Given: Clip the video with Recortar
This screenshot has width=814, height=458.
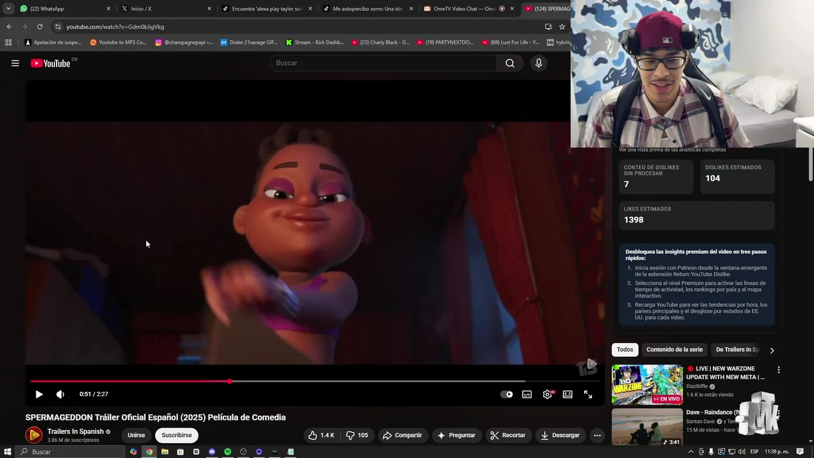Looking at the screenshot, I should pos(507,435).
